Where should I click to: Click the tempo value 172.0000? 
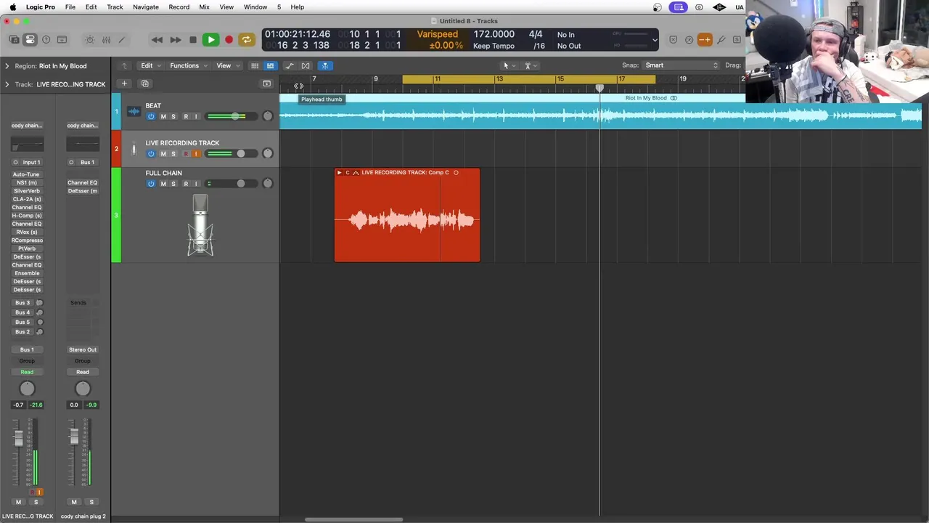pos(494,34)
